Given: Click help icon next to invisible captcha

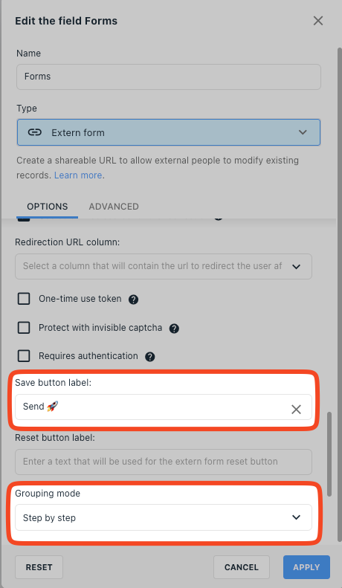Looking at the screenshot, I should coord(174,329).
